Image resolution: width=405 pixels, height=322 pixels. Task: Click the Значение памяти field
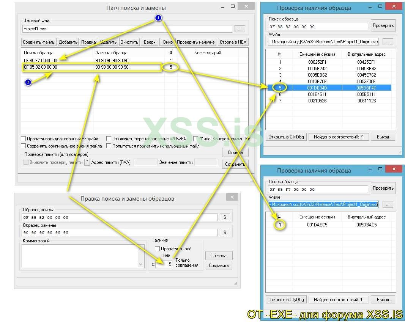(x=206, y=162)
